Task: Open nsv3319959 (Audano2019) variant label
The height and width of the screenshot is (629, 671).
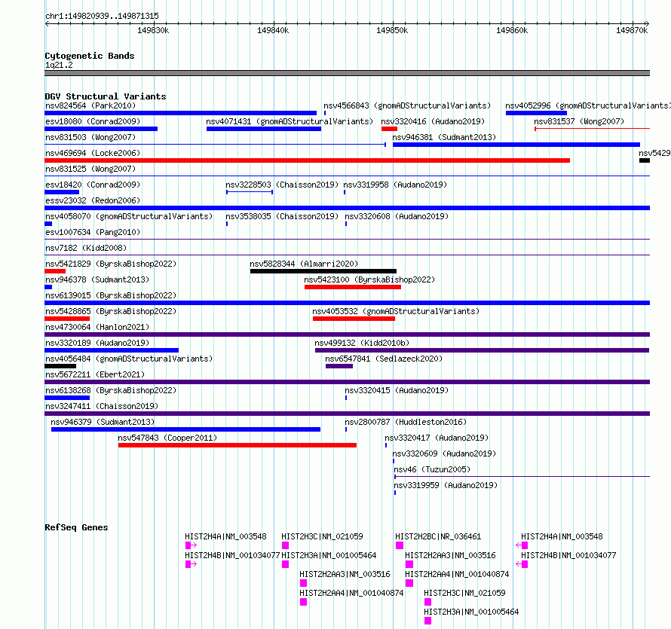Action: [x=446, y=485]
